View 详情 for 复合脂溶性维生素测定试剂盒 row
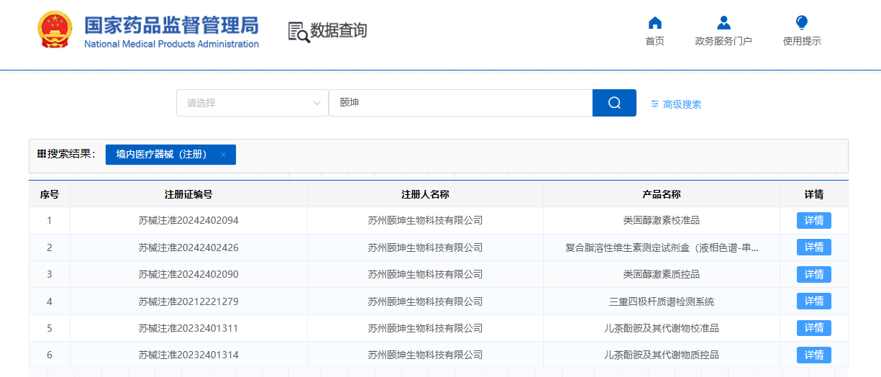 coord(813,247)
